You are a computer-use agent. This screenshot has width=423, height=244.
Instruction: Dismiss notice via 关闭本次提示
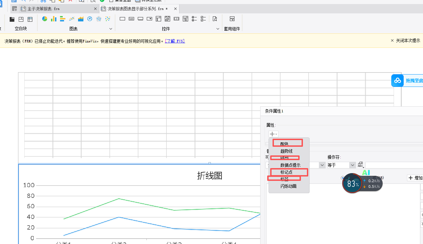pyautogui.click(x=405, y=40)
